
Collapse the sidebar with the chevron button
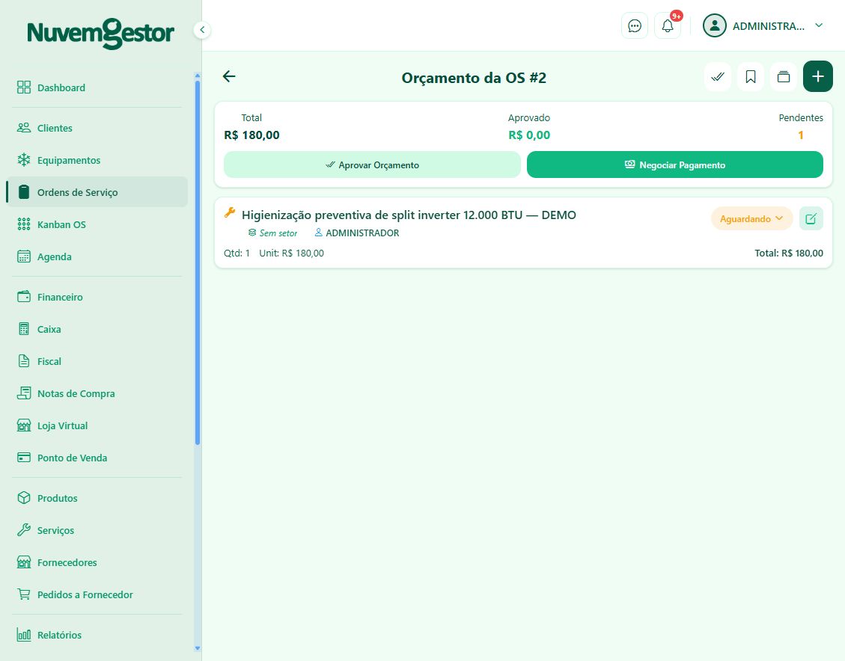(202, 30)
